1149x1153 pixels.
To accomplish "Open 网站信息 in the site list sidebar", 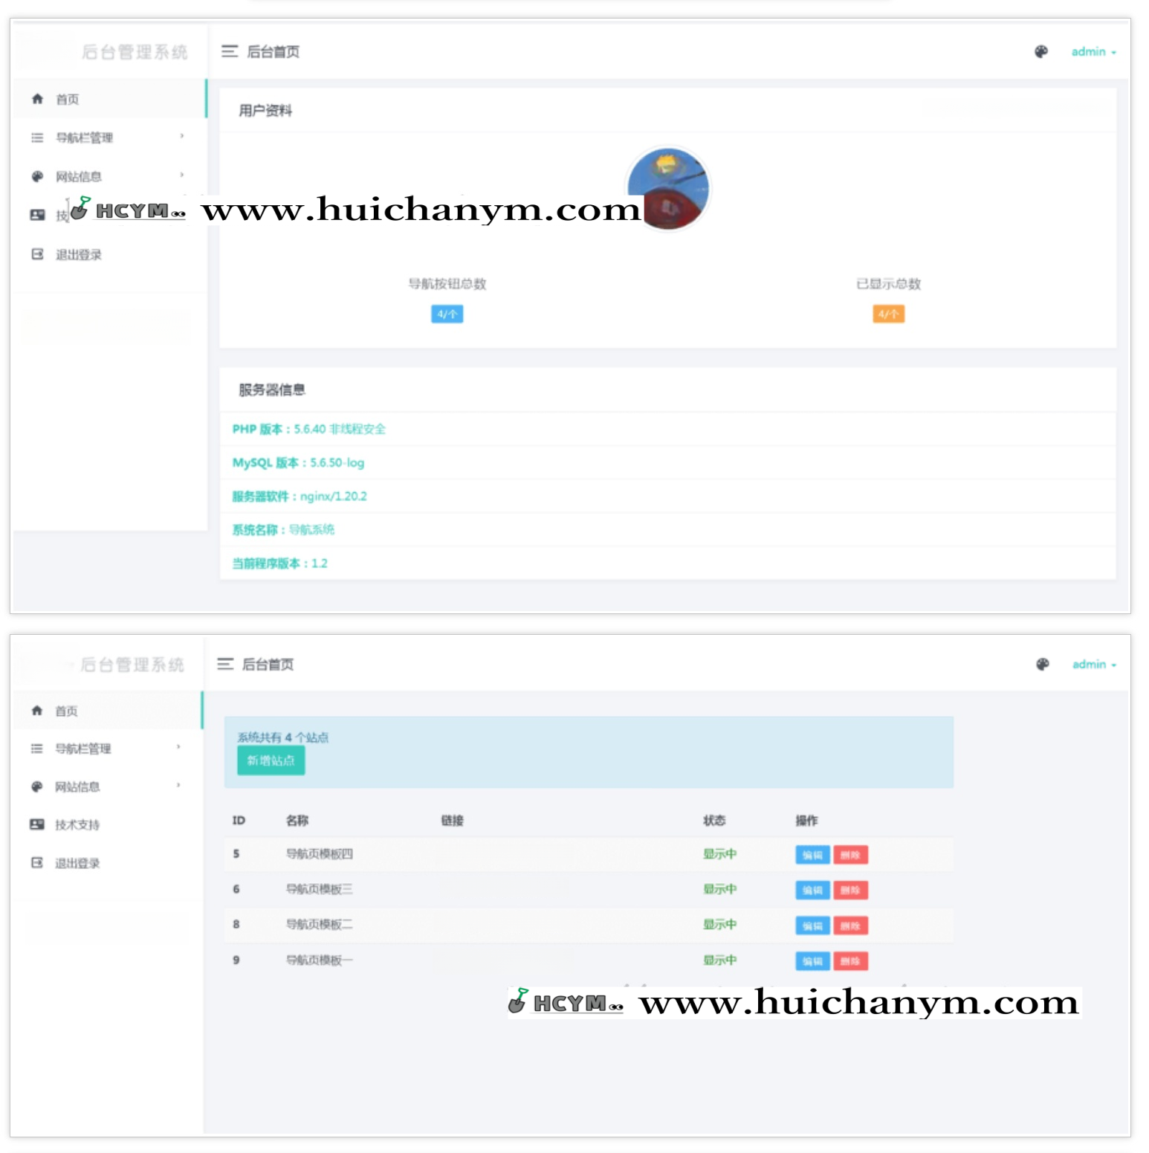I will pos(77,787).
